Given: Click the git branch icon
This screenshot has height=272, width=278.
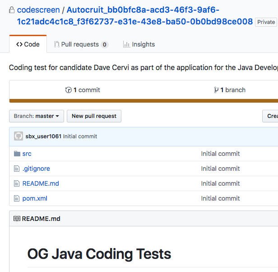Looking at the screenshot, I should (x=217, y=90).
